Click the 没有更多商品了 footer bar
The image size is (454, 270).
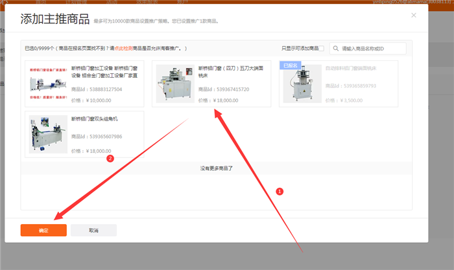tap(216, 168)
